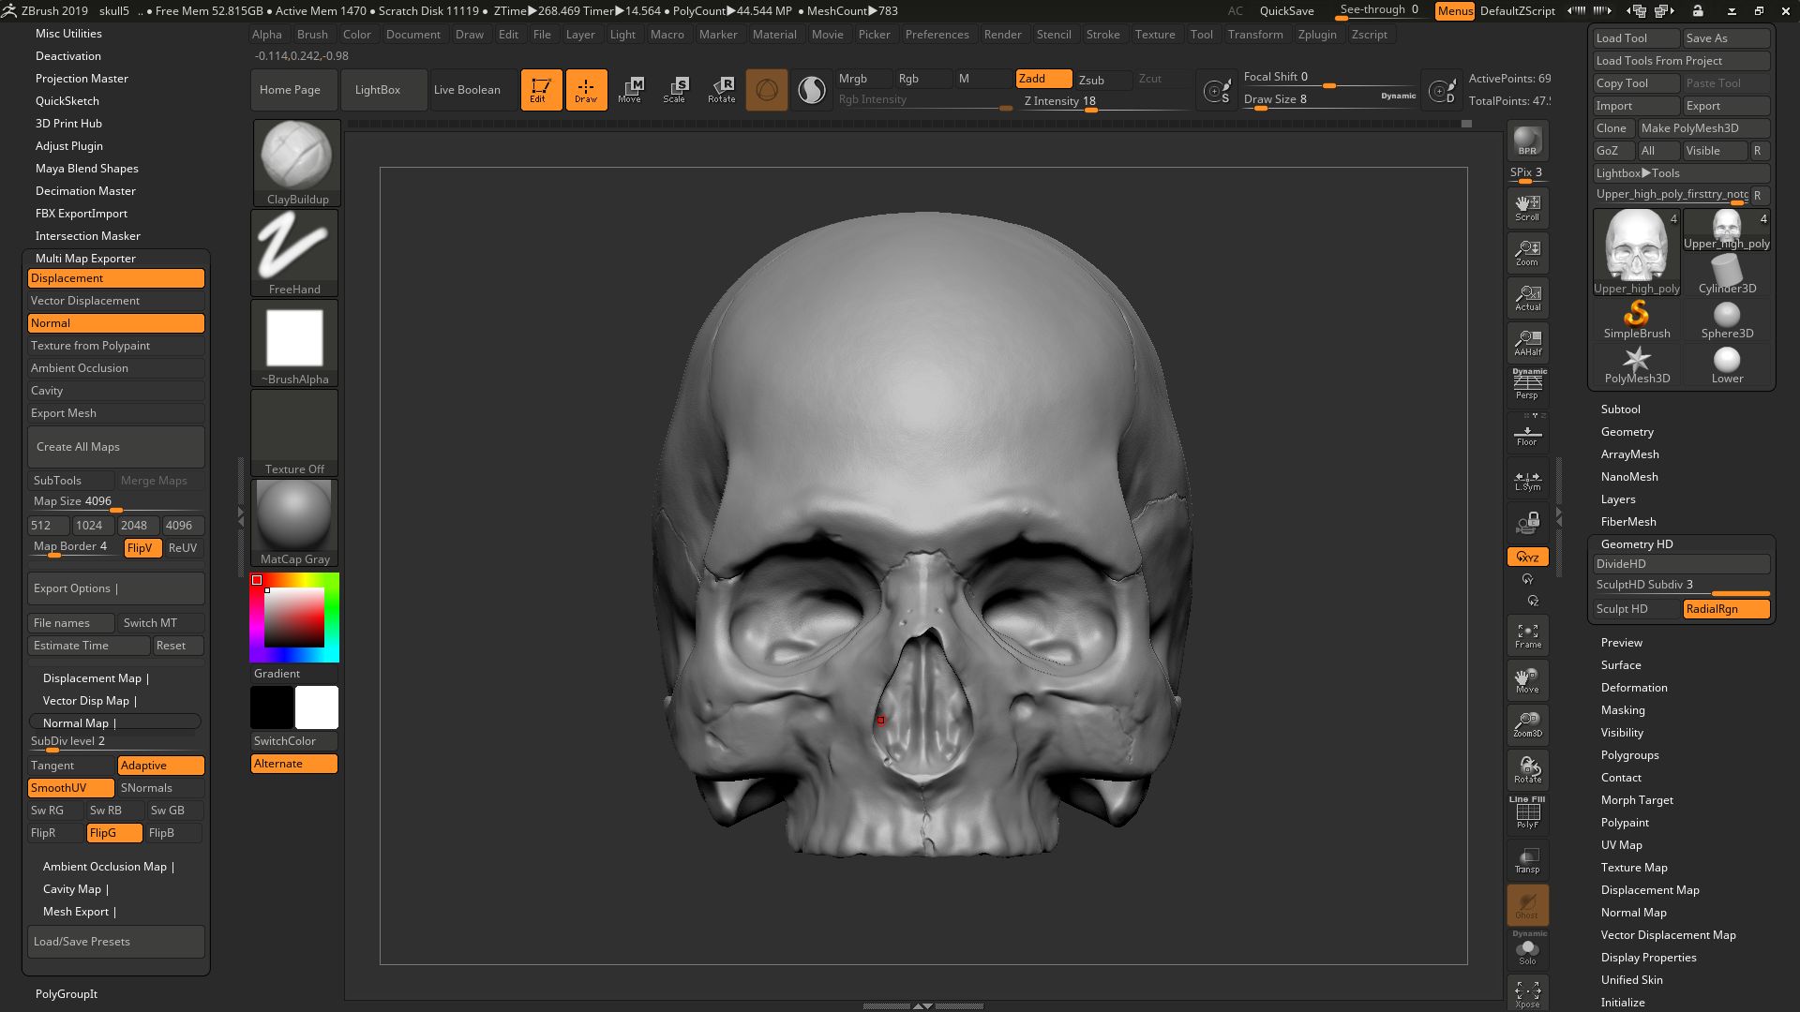Toggle FlipV in Multi Map Exporter
This screenshot has width=1800, height=1012.
pos(142,548)
